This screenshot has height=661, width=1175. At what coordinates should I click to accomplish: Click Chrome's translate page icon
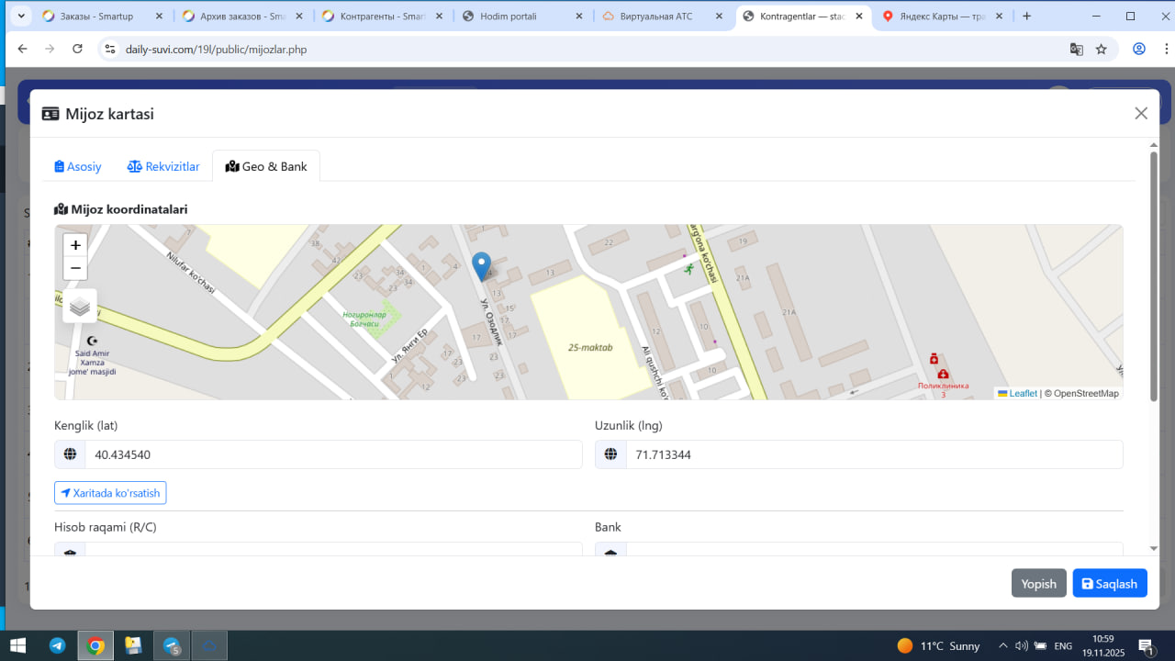click(x=1076, y=49)
